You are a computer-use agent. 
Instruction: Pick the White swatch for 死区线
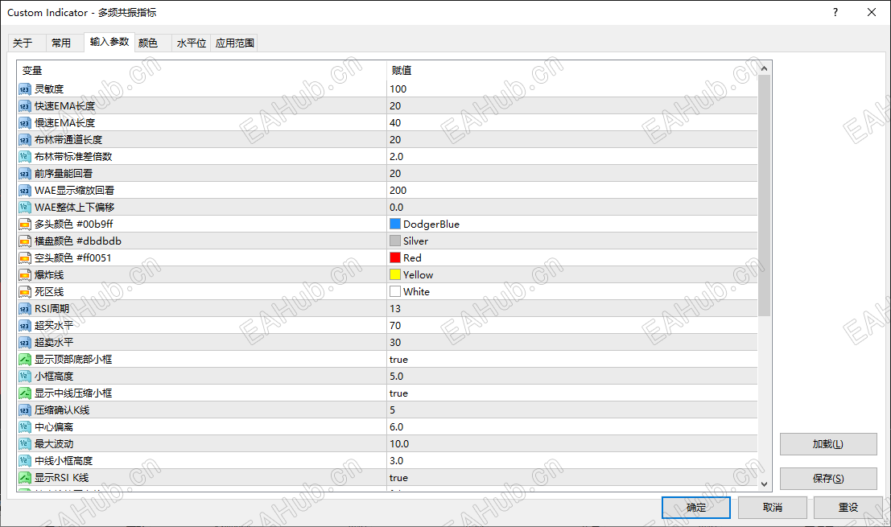(395, 292)
